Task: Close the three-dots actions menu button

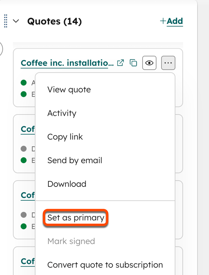Action: coord(168,63)
